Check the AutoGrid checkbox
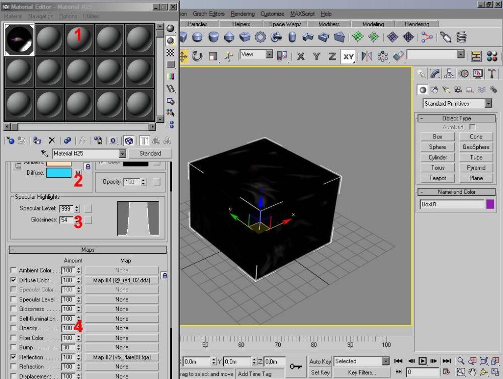Screen dimensions: 503x379 pos(472,127)
